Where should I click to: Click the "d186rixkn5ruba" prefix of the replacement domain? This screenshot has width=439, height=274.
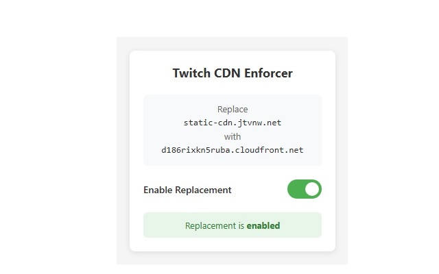[x=195, y=150]
